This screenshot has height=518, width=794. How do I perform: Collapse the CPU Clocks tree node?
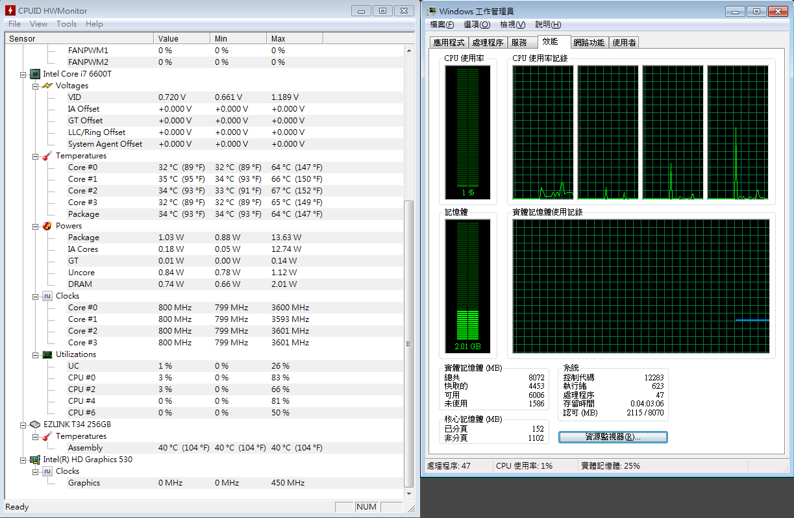36,296
